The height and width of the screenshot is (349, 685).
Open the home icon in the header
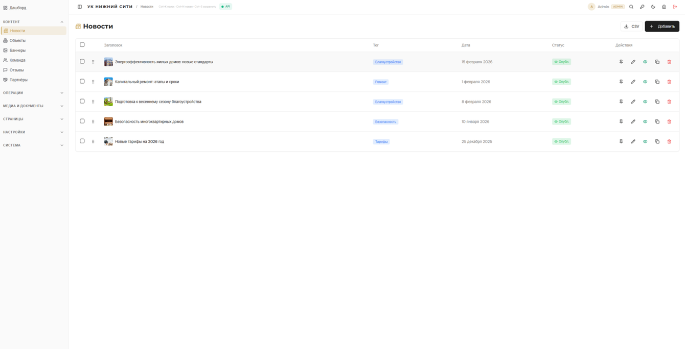[664, 7]
